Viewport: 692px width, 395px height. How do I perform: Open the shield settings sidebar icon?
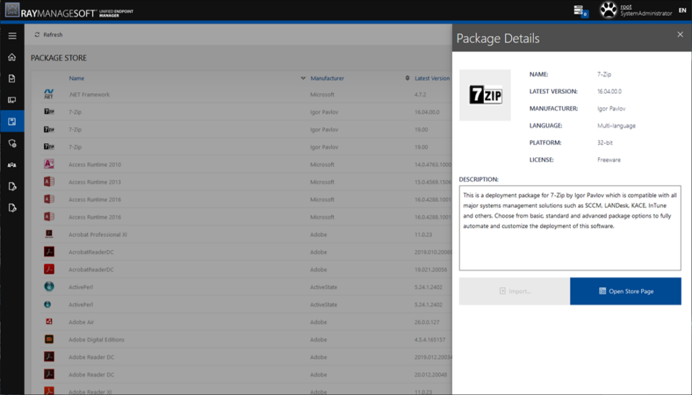pyautogui.click(x=12, y=143)
